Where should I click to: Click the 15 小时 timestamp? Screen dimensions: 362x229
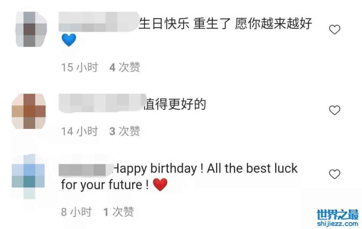point(80,67)
